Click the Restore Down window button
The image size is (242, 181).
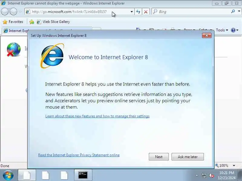[x=226, y=3]
